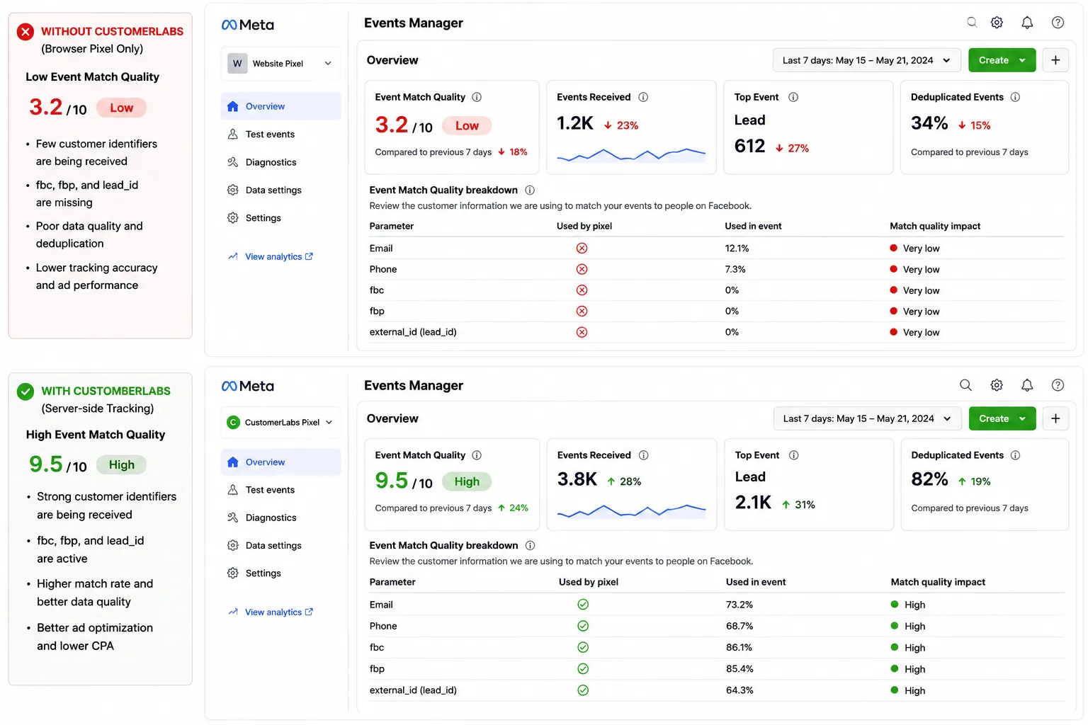Click notifications bell in top Events Manager header
This screenshot has height=725, width=1088.
(1027, 23)
